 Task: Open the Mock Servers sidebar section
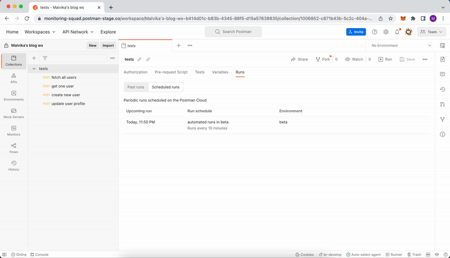[x=13, y=113]
